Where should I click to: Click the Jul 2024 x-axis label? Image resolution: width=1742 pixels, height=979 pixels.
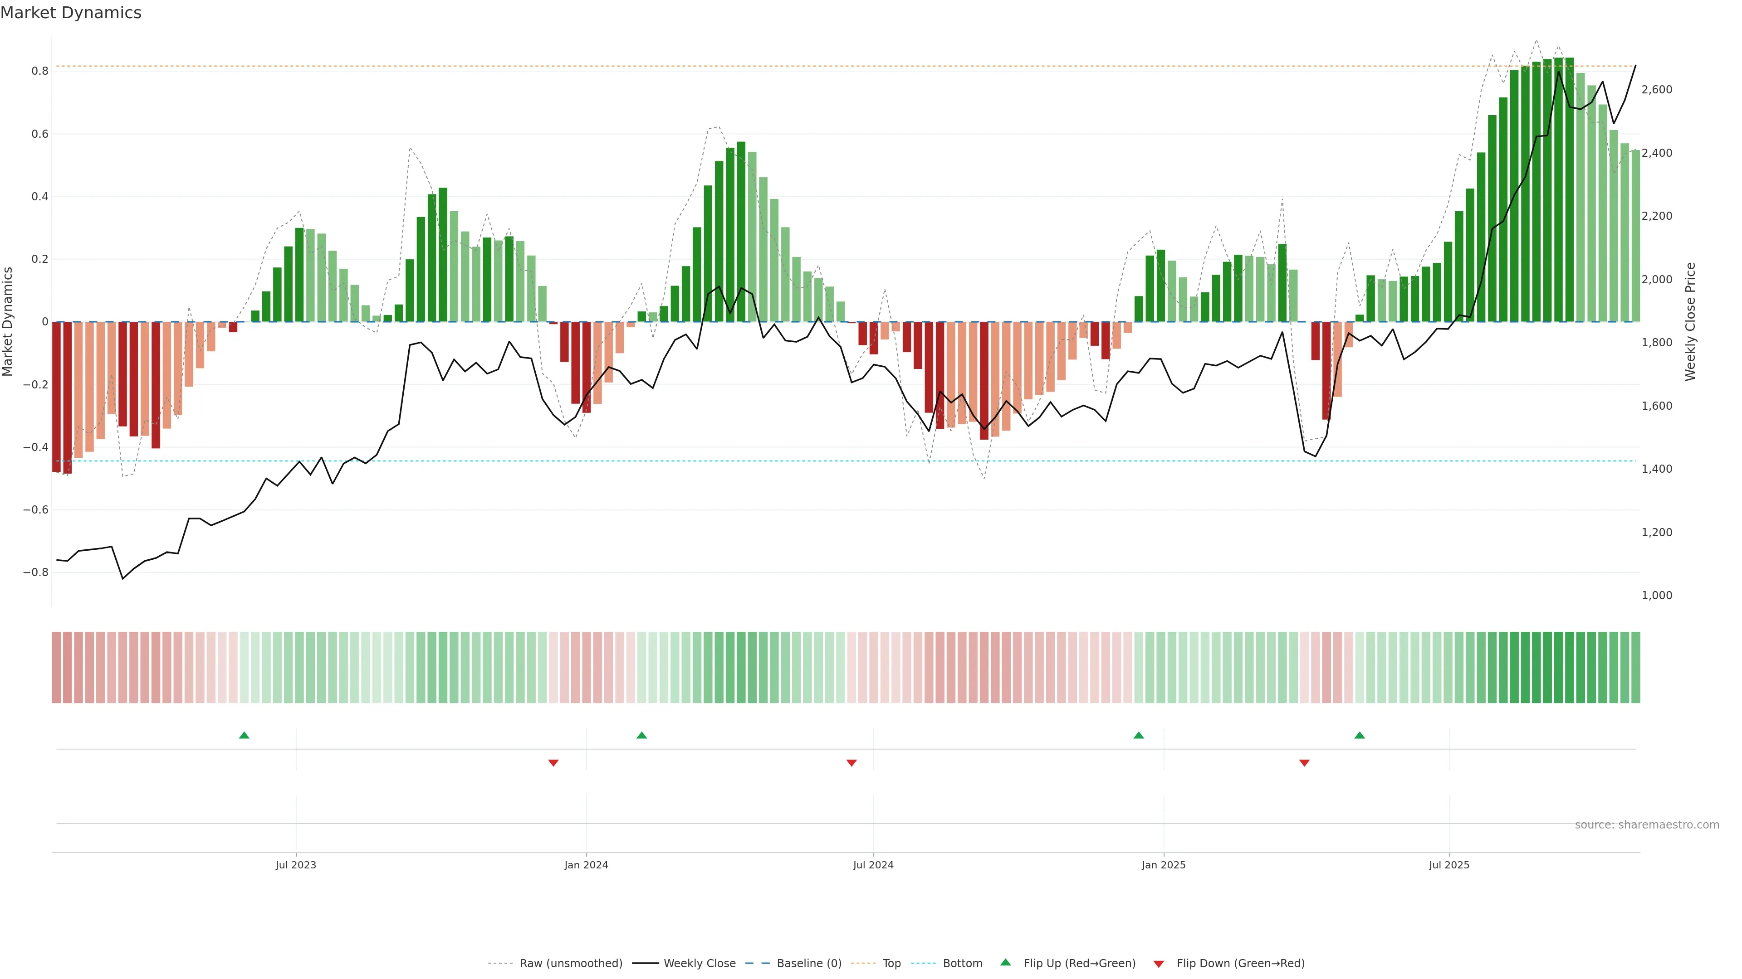873,865
